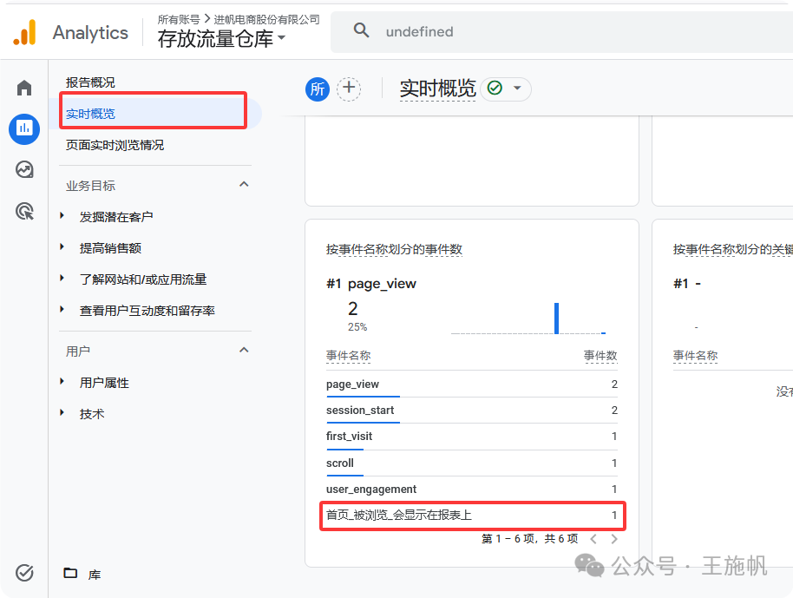Click the 25% percentage value
The height and width of the screenshot is (598, 793).
[357, 327]
